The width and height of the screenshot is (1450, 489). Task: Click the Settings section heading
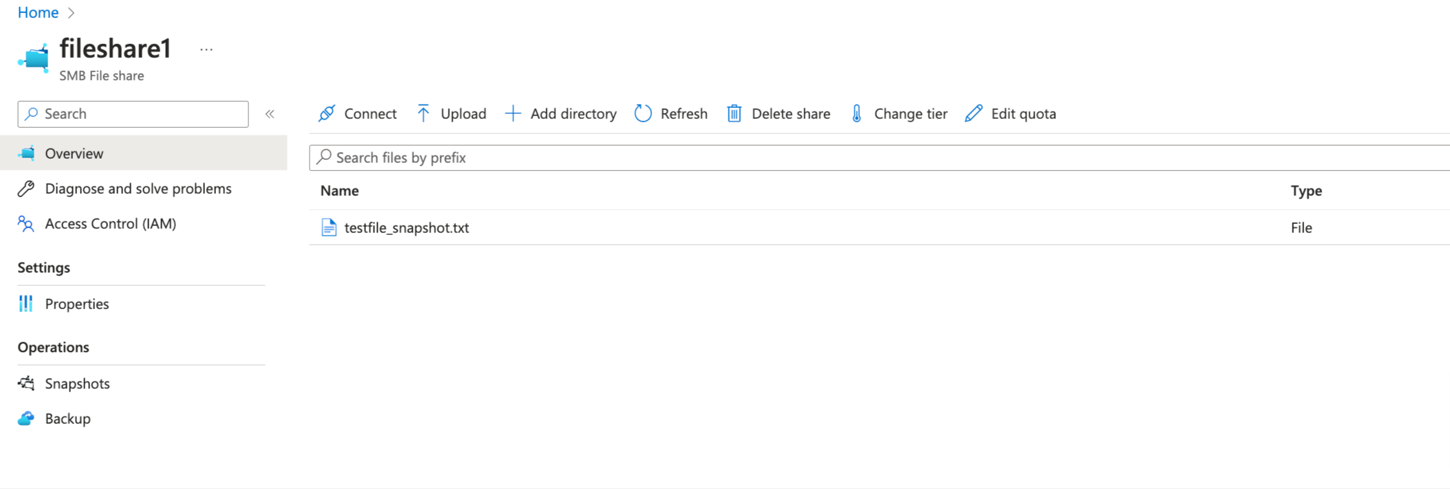(x=43, y=267)
